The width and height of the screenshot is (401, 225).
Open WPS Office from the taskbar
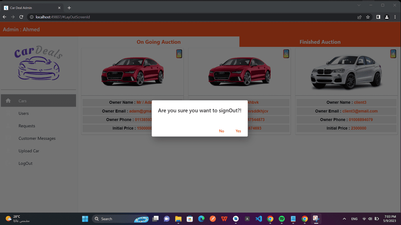coord(224,219)
